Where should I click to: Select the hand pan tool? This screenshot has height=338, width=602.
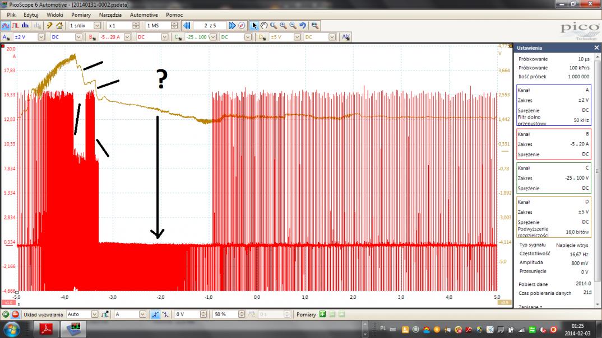[x=263, y=26]
